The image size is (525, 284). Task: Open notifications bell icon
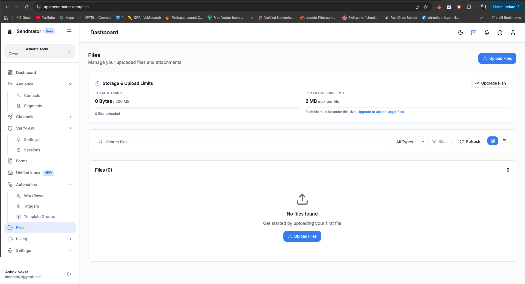tap(487, 32)
